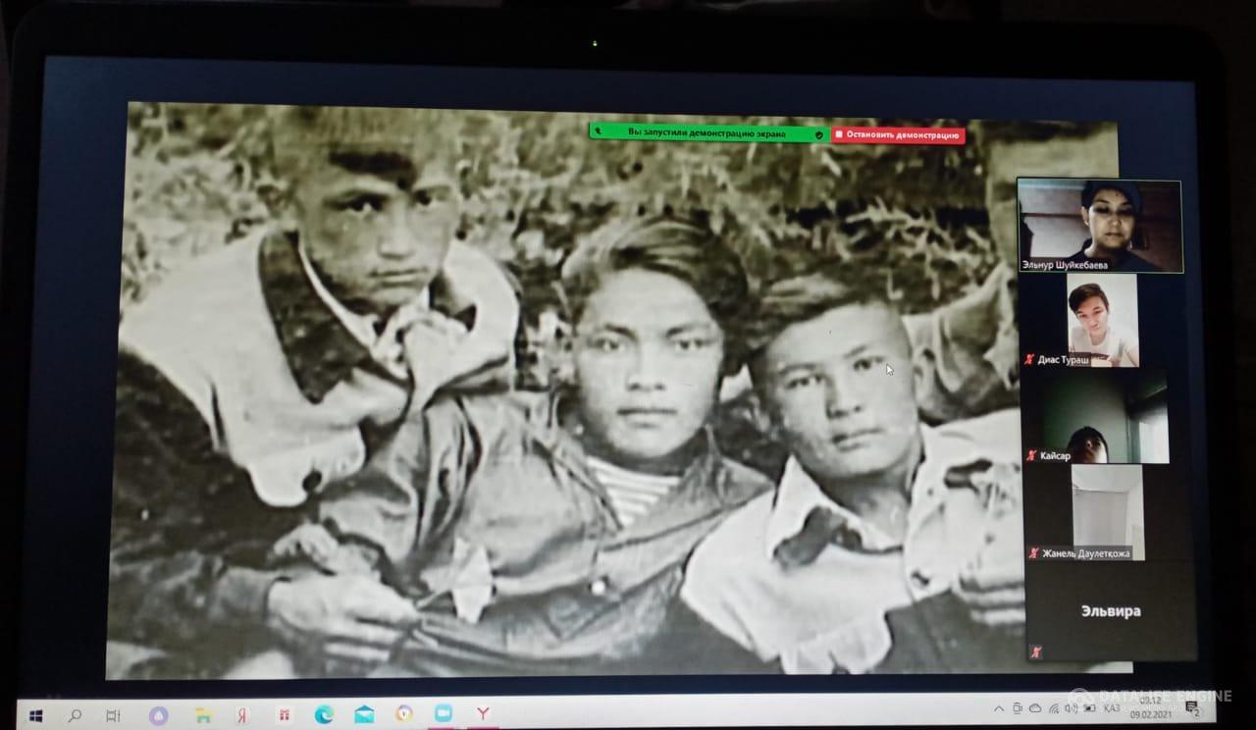Screen dimensions: 1256x730
Task: Click the green 'Вы запустили демонстрацию экрана' bar
Action: tap(706, 132)
